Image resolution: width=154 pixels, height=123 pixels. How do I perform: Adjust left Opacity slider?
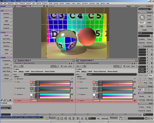tap(50, 100)
